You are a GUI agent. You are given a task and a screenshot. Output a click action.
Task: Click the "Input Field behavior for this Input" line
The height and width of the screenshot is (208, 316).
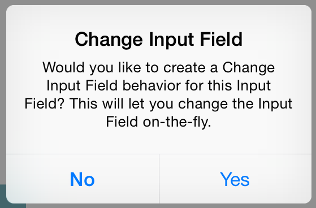click(x=158, y=86)
